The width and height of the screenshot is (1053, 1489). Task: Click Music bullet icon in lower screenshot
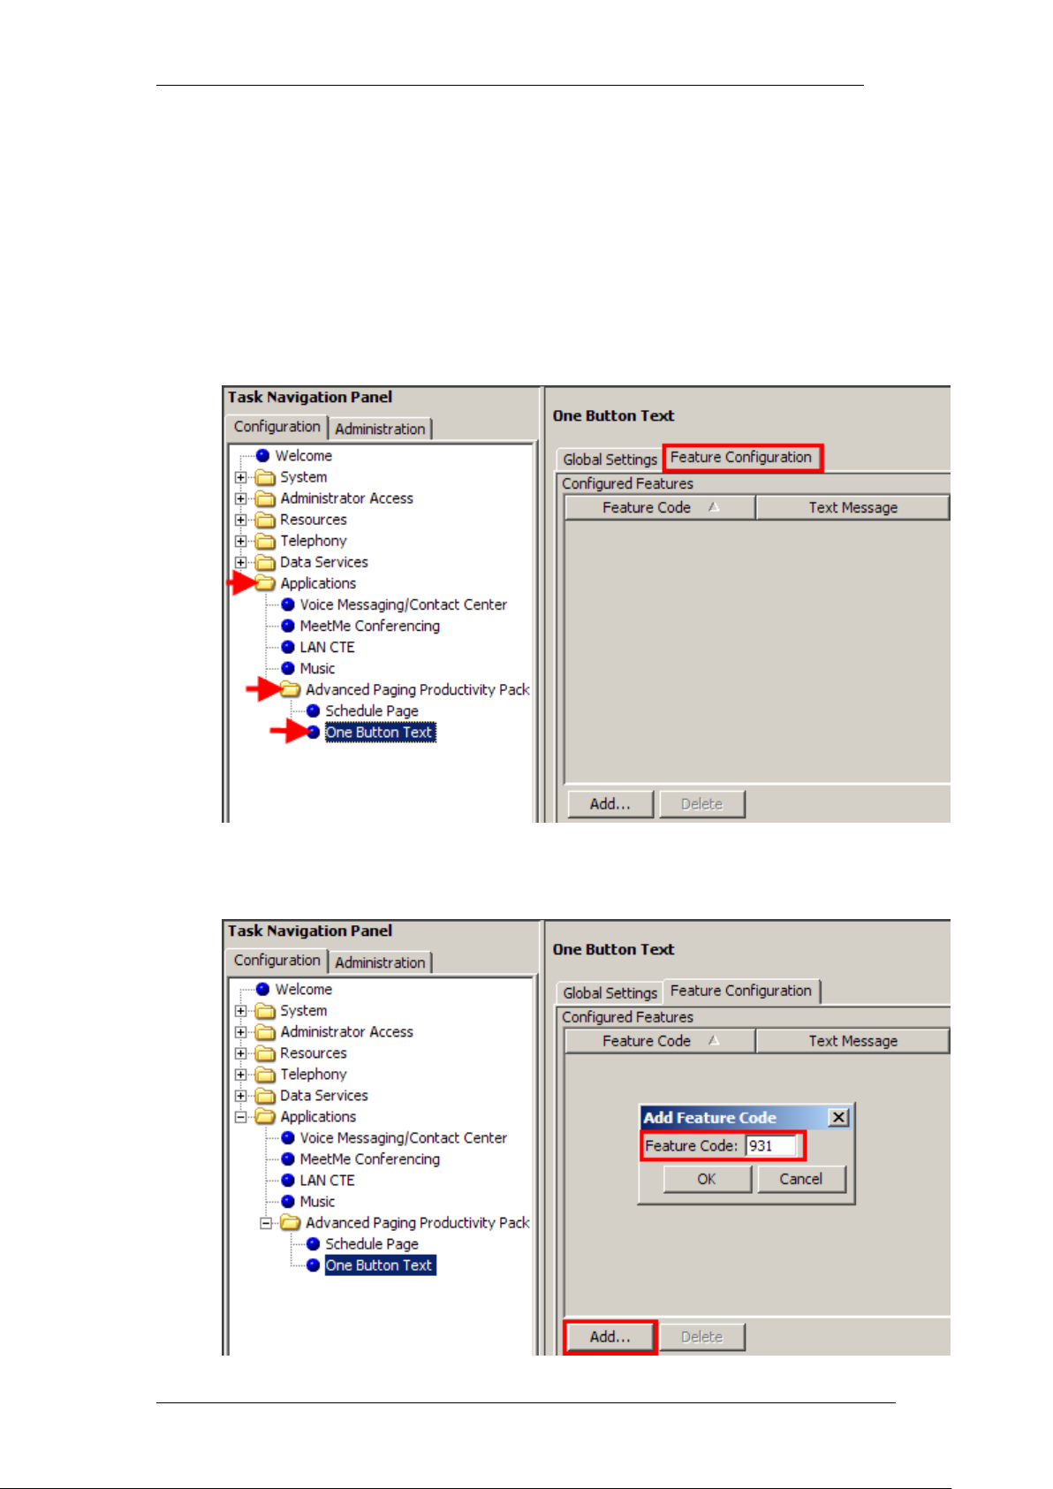[x=288, y=1202]
